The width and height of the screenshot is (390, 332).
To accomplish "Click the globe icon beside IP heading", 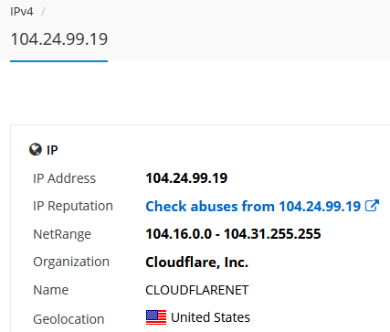I will click(x=36, y=150).
